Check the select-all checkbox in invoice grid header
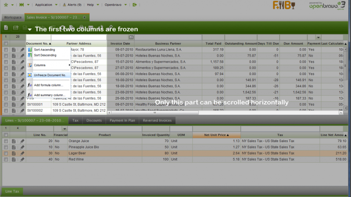Screen dimensions: 351x197 pos(6,44)
